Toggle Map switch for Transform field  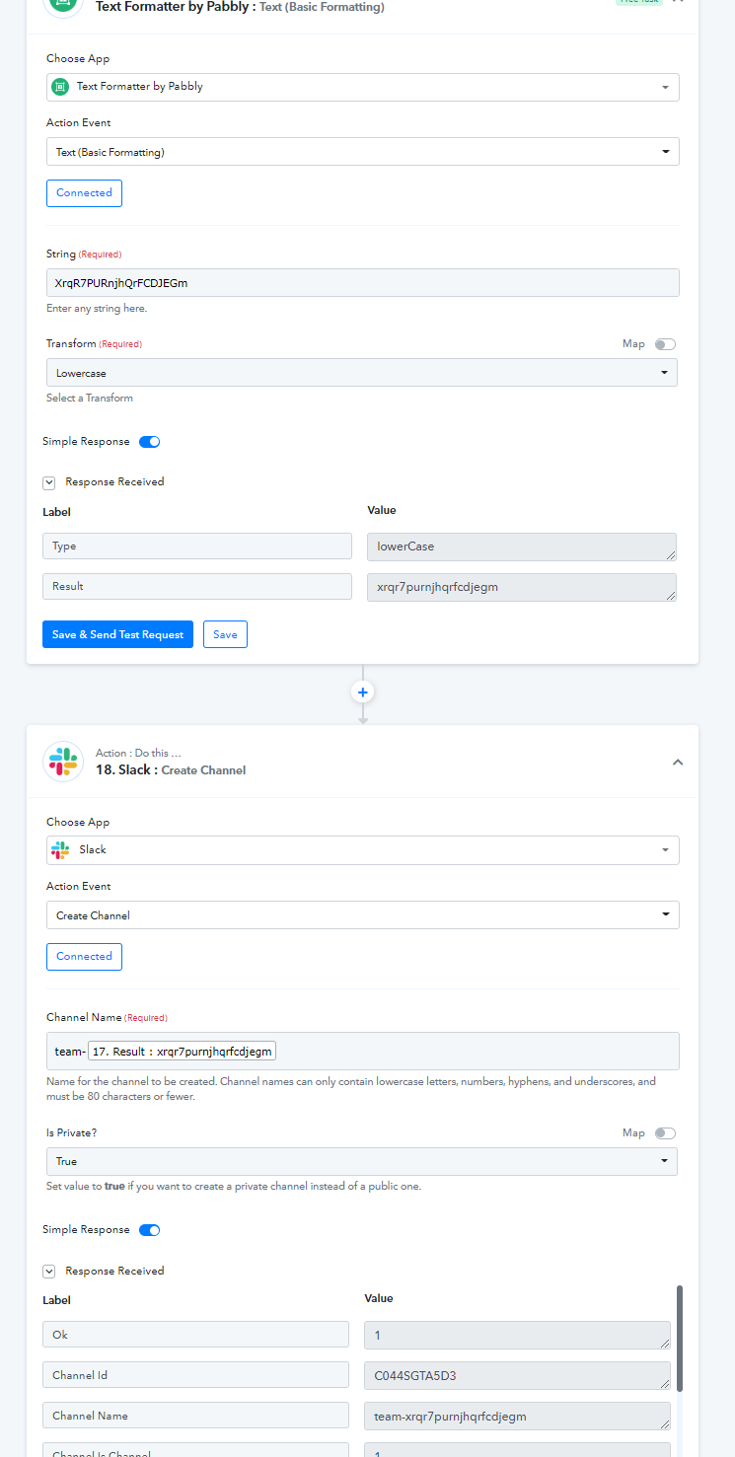[666, 344]
